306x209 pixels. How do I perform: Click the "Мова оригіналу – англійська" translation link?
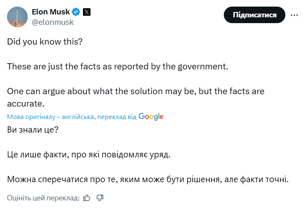click(x=51, y=117)
